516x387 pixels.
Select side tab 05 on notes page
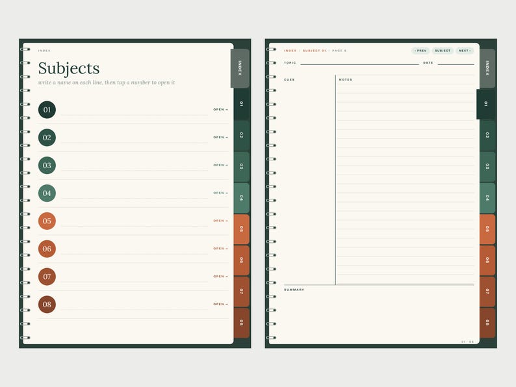tap(487, 229)
